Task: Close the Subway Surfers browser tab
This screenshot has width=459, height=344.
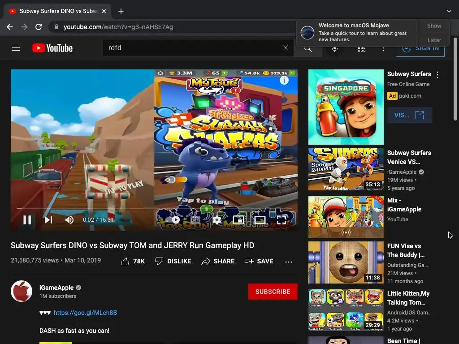Action: click(104, 11)
